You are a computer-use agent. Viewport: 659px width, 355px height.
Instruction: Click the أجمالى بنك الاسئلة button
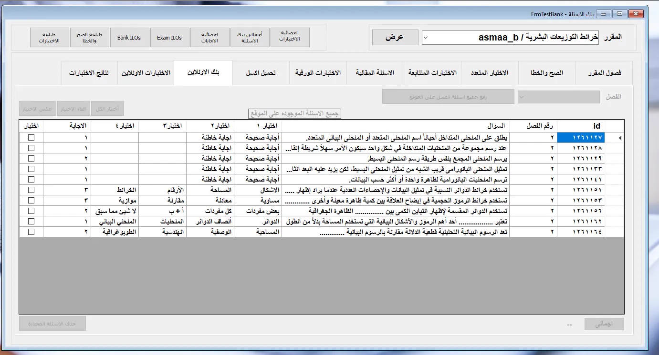pyautogui.click(x=250, y=38)
